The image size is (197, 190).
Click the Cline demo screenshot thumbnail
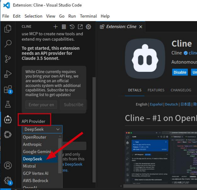point(161,158)
